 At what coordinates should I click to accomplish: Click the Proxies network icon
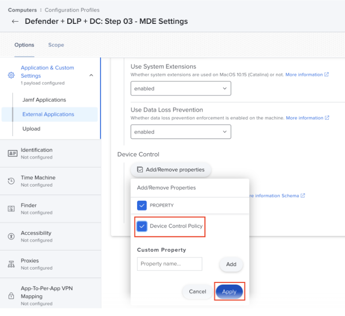pyautogui.click(x=12, y=264)
